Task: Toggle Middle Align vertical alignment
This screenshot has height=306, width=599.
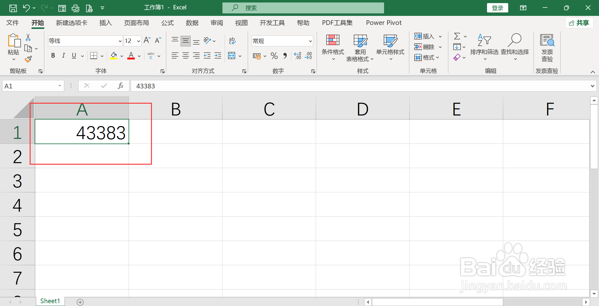Action: (x=186, y=41)
